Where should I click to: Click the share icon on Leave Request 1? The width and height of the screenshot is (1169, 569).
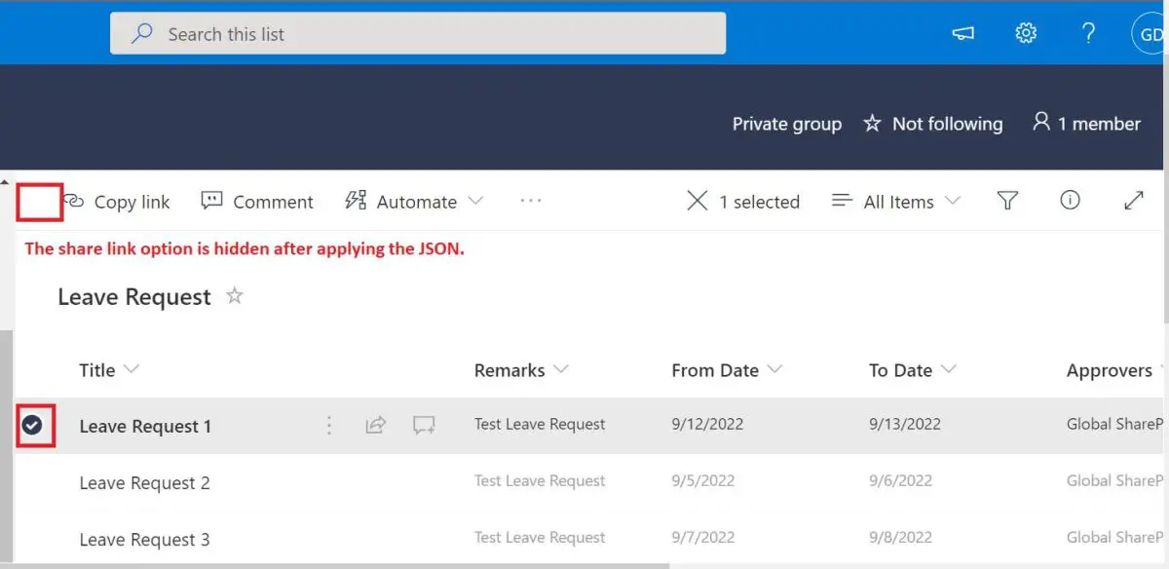pyautogui.click(x=375, y=425)
